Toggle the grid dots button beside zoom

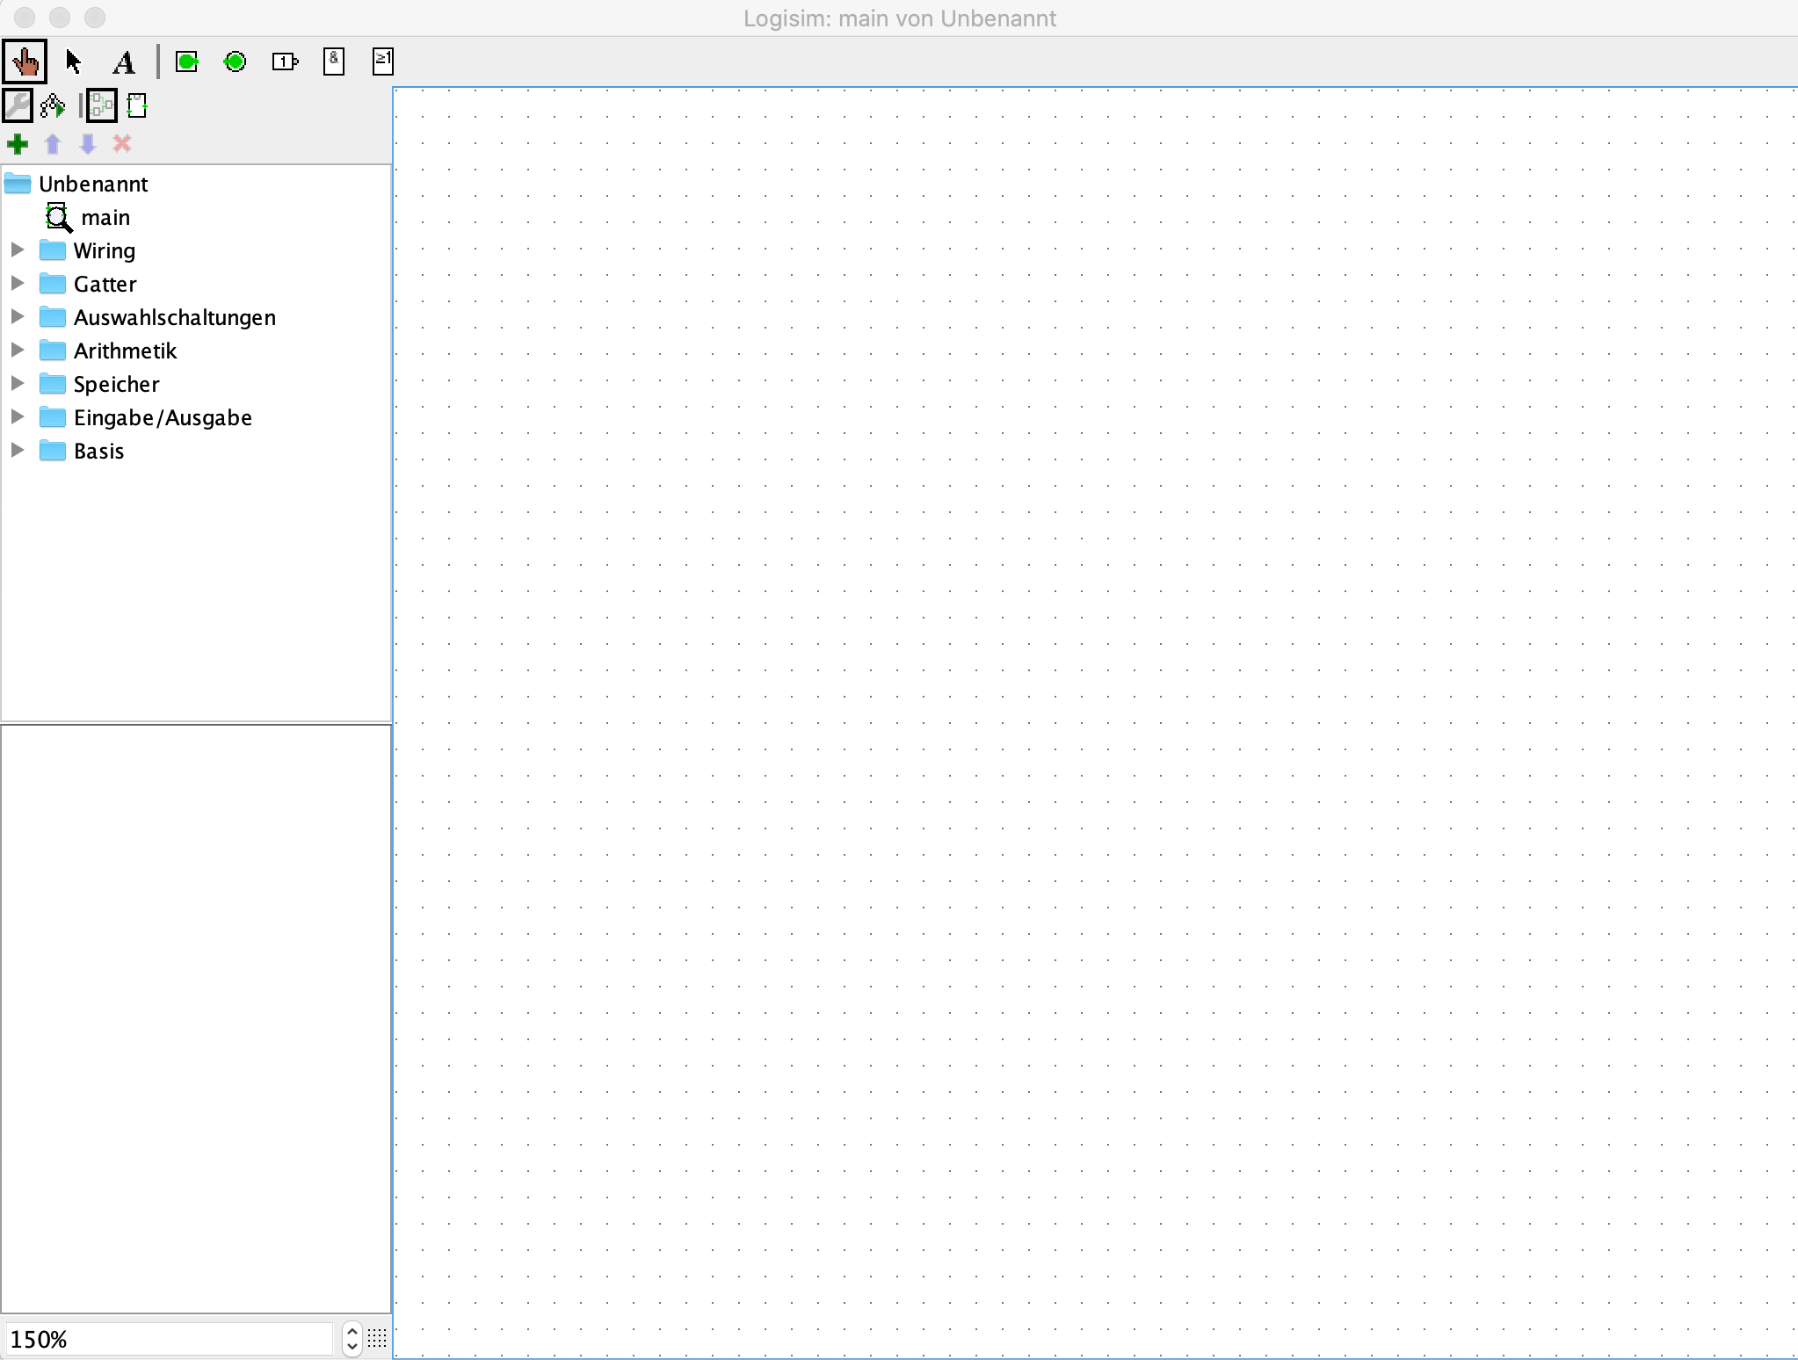[x=377, y=1339]
